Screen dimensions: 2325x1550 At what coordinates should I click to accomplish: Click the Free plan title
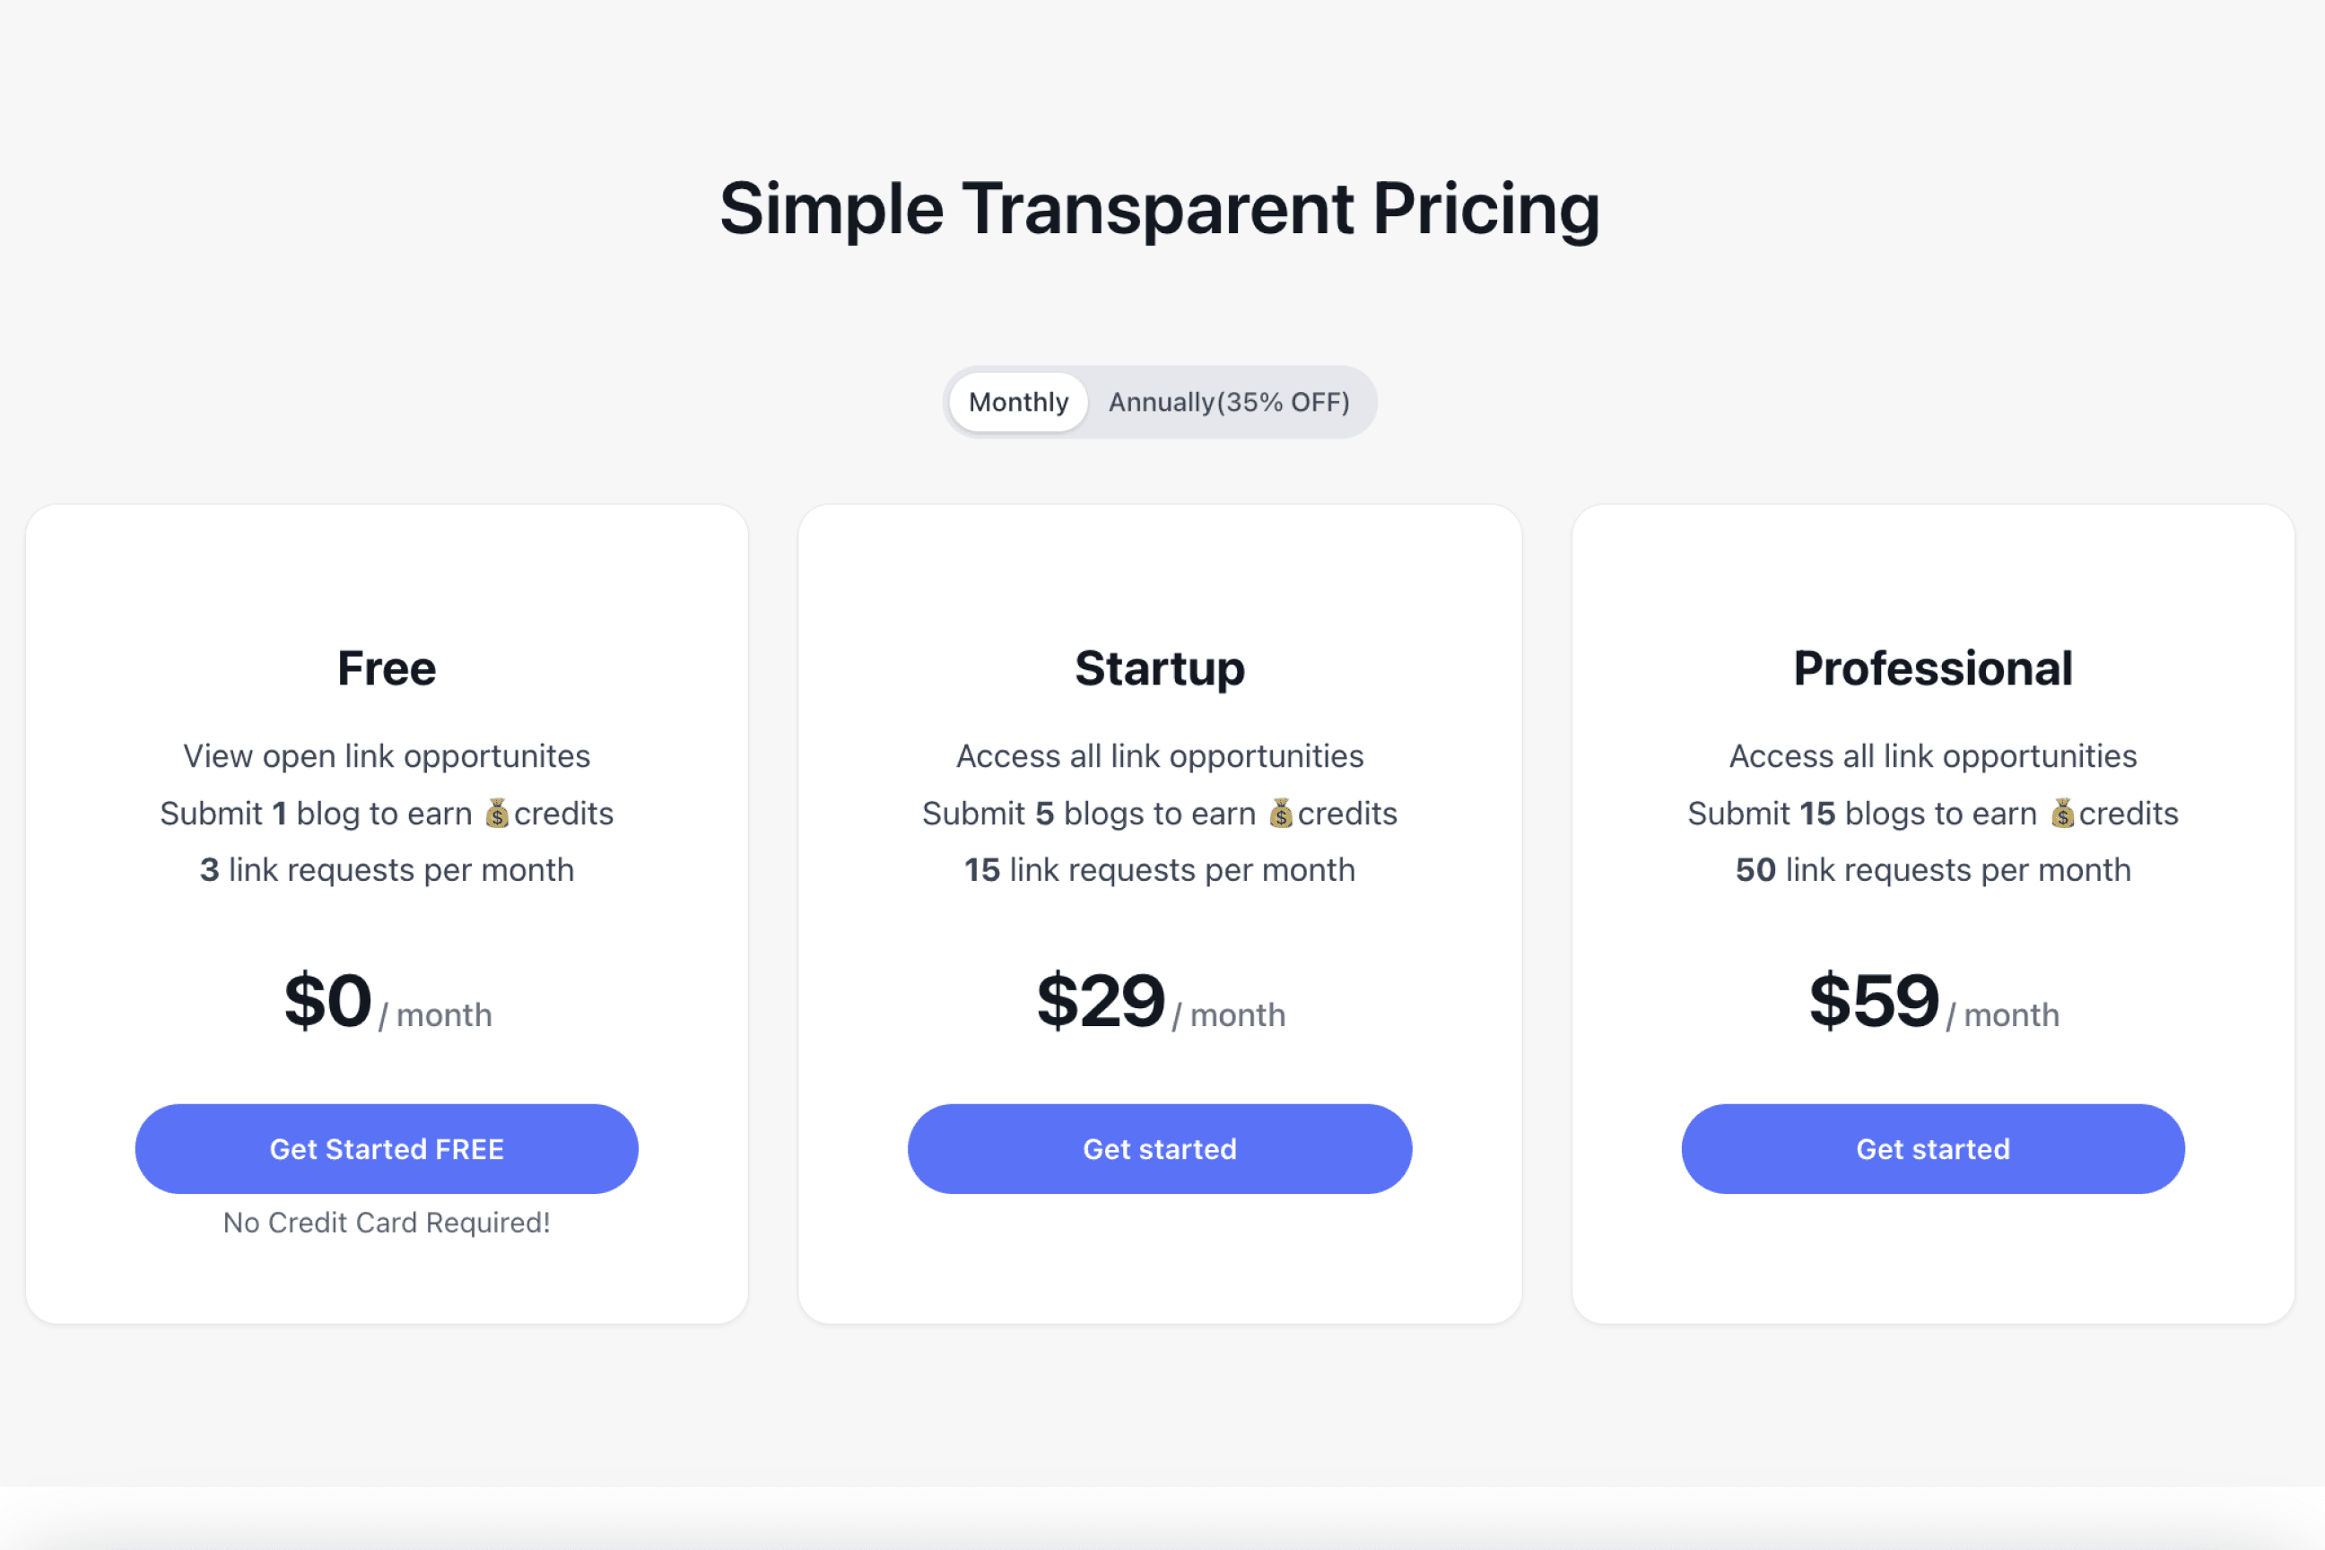tap(386, 667)
